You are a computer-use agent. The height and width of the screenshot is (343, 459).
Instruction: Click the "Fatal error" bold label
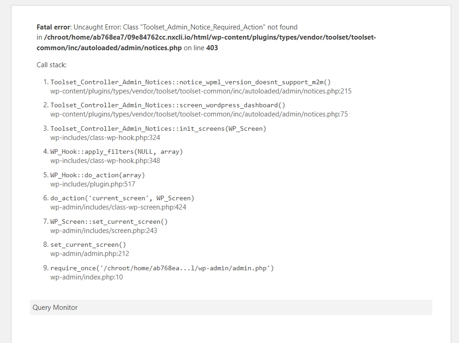(x=53, y=27)
